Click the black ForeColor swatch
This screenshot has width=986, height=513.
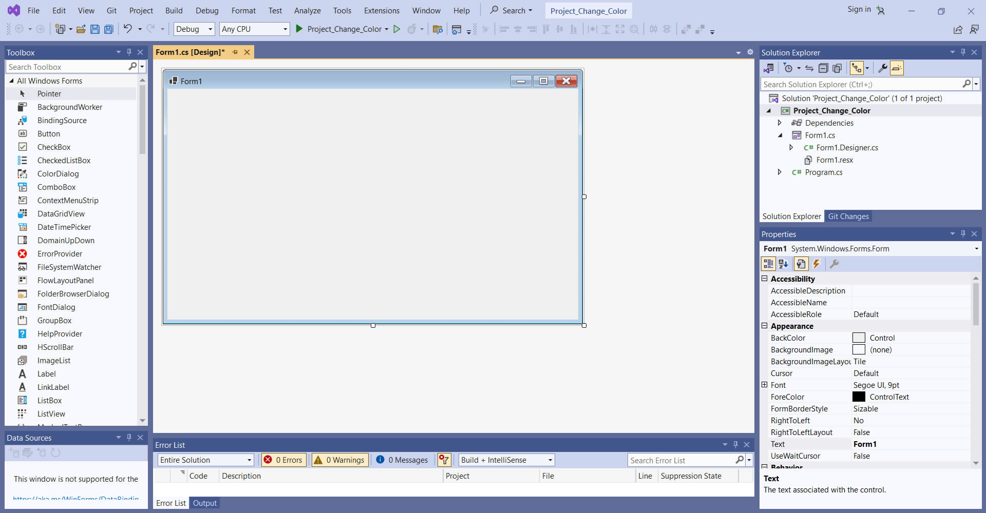[859, 397]
